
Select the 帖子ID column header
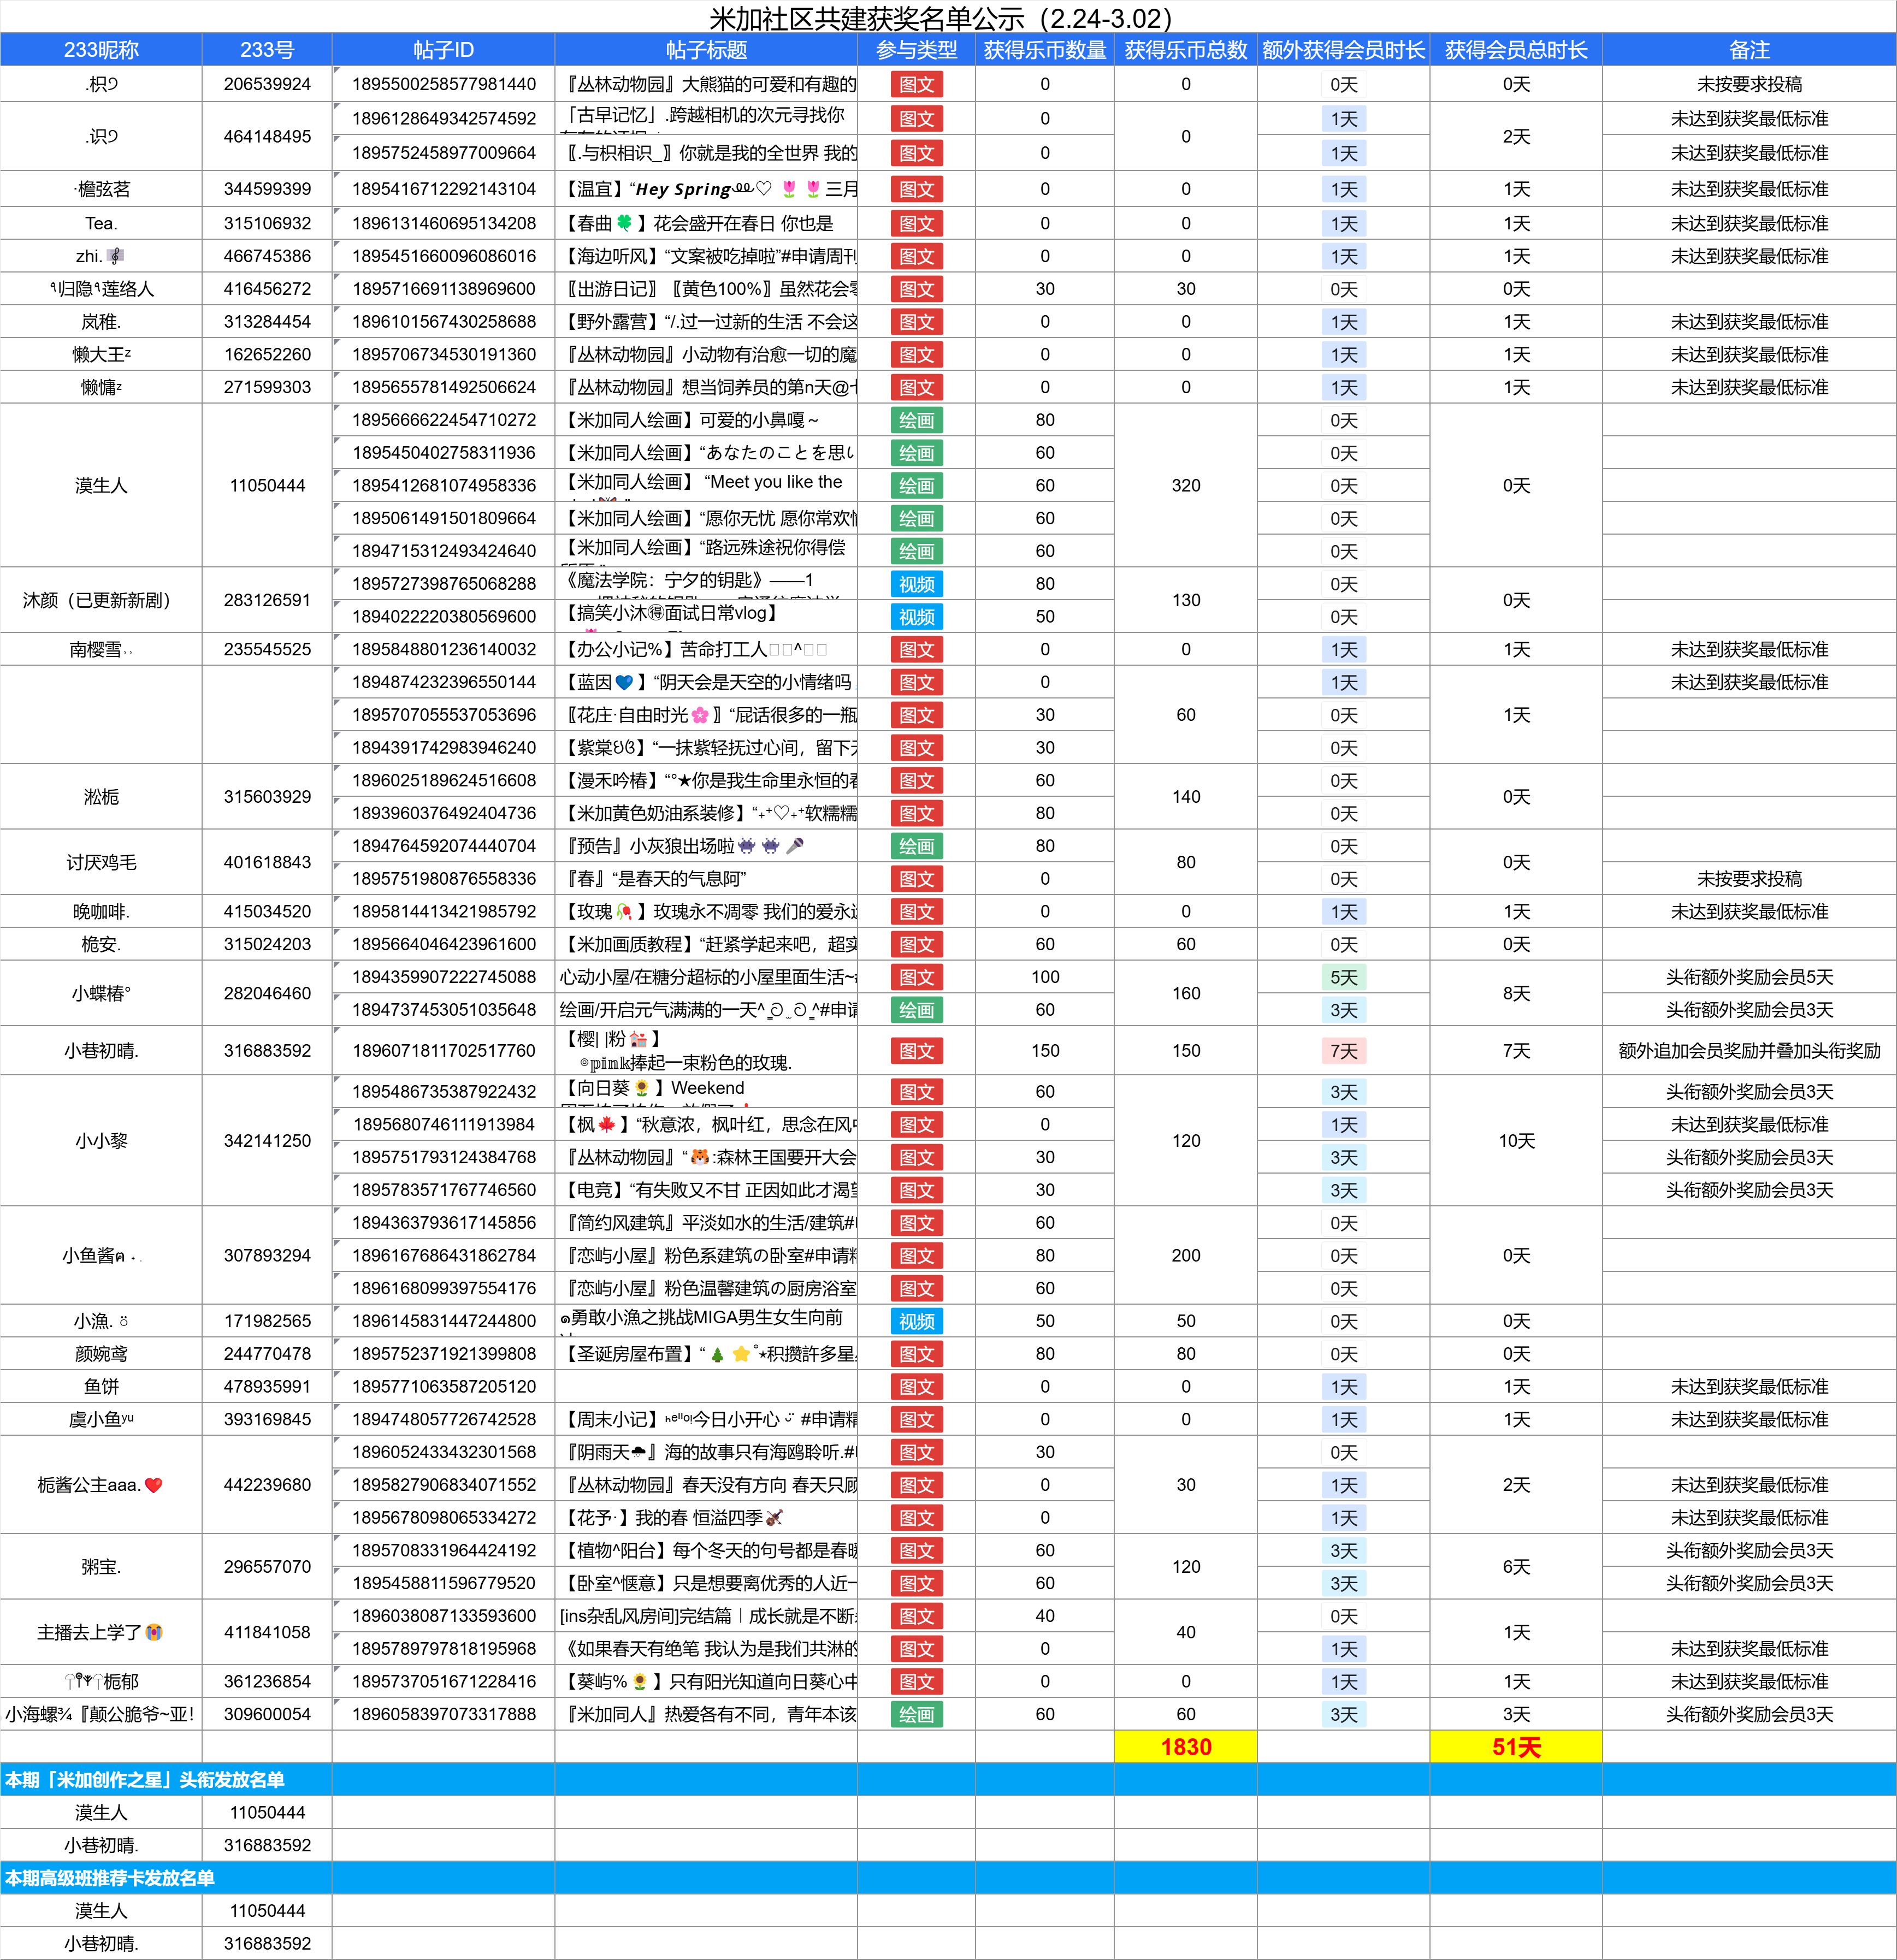click(x=443, y=50)
